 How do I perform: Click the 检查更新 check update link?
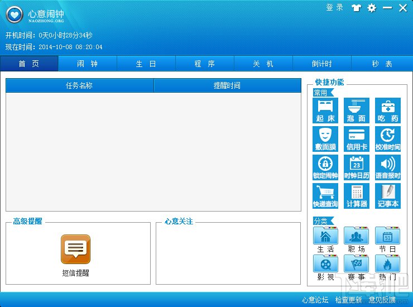[x=348, y=300]
